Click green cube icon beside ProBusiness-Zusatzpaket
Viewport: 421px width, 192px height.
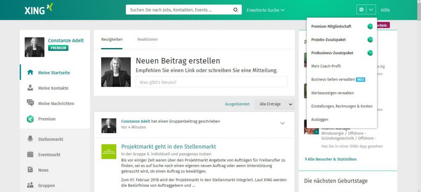coord(370,53)
